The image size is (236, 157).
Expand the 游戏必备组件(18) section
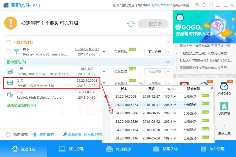click(21, 105)
